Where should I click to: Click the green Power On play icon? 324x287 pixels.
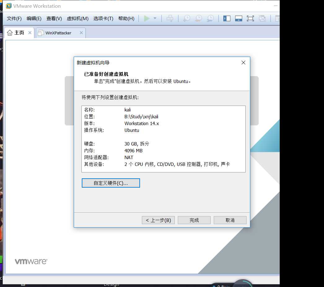pos(147,18)
